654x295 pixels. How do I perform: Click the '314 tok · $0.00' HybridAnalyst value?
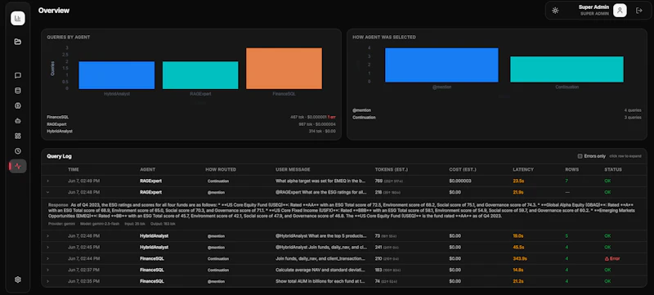(322, 132)
